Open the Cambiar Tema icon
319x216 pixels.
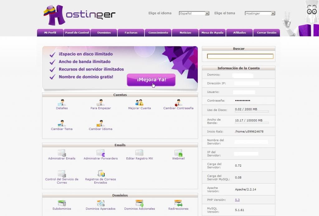(62, 123)
